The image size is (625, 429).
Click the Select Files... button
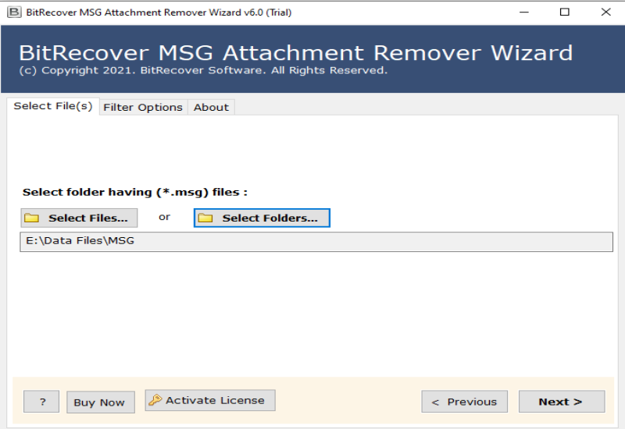[79, 218]
